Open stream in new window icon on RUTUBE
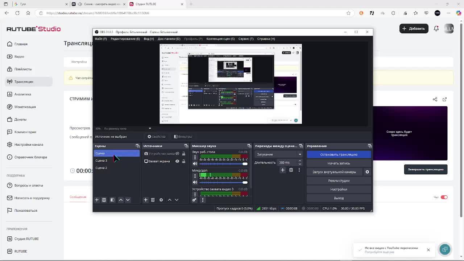464x261 pixels. pyautogui.click(x=444, y=99)
